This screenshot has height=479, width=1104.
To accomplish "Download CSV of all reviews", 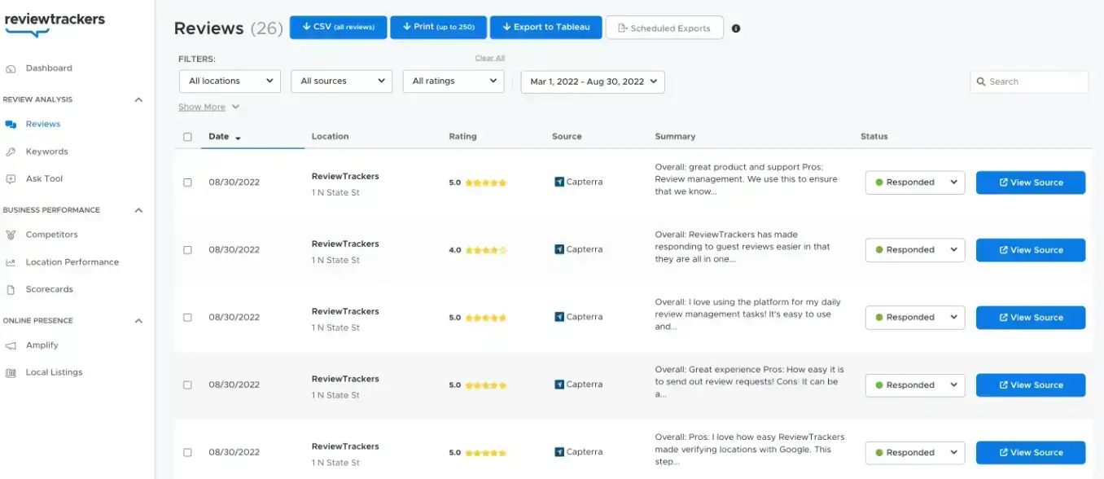I will click(x=338, y=27).
